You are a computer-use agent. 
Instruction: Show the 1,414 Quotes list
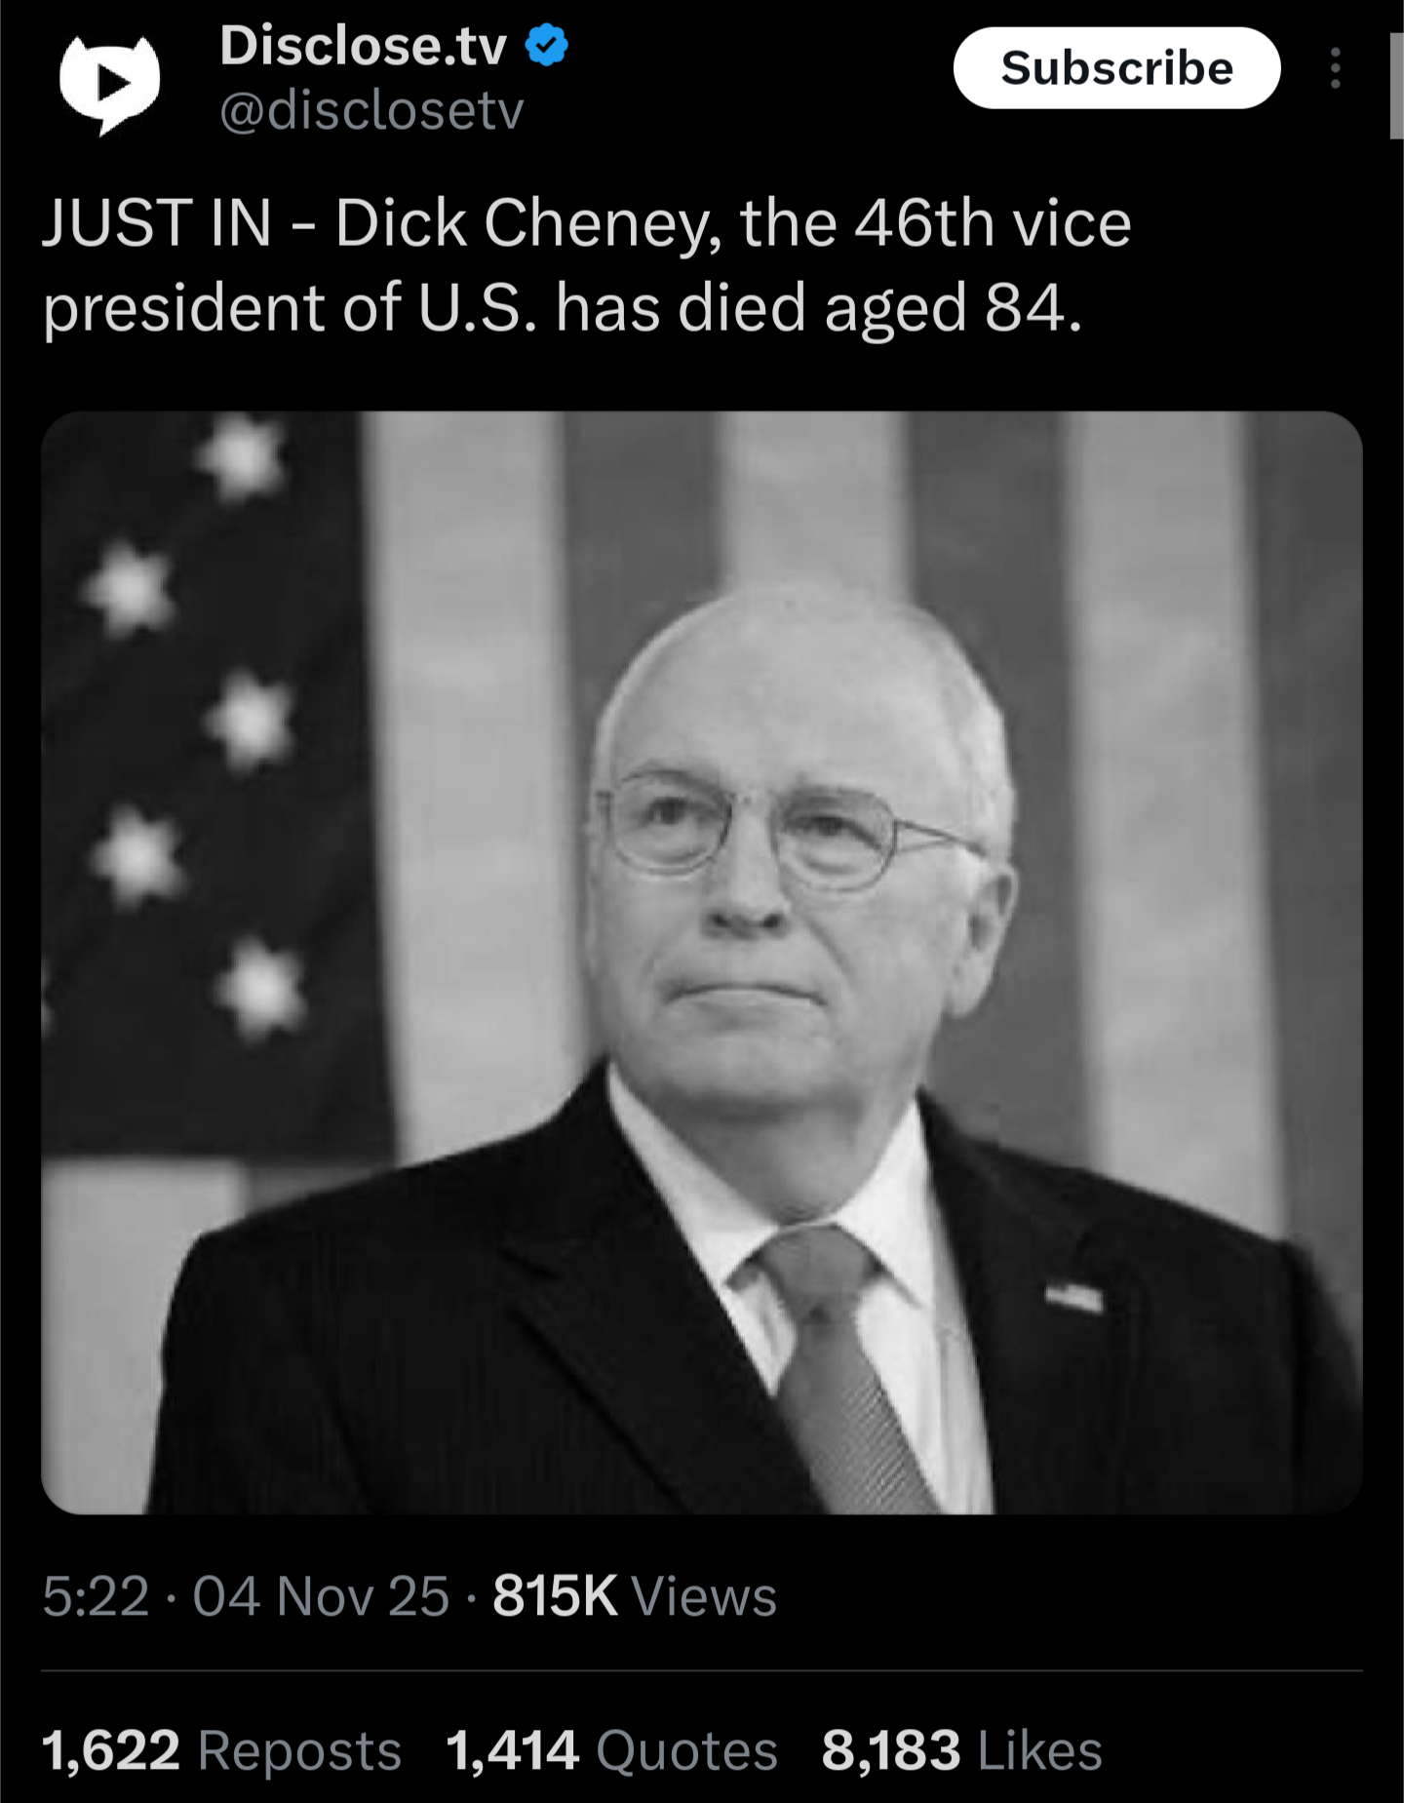pos(612,1750)
